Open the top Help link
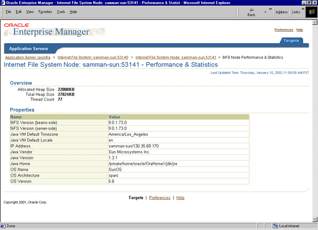This screenshot has height=230, width=318. click(x=299, y=30)
